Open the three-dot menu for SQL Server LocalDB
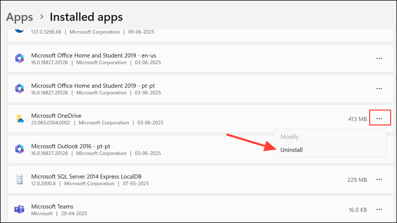The height and width of the screenshot is (223, 397). [379, 179]
